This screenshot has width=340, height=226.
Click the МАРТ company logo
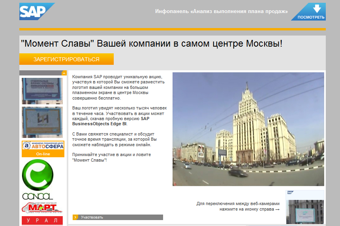click(x=42, y=208)
